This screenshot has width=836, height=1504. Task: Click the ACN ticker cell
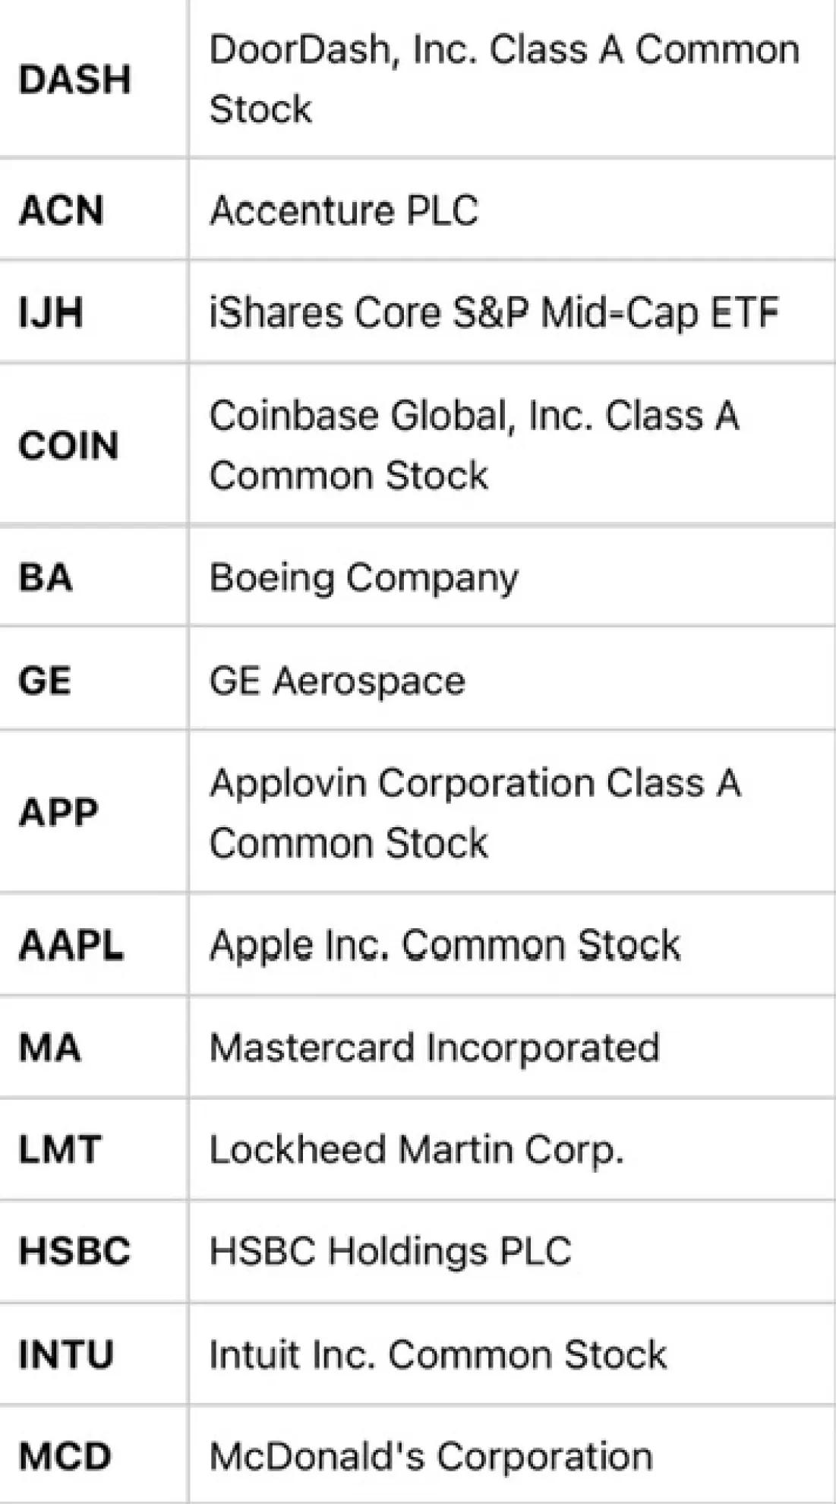pos(61,210)
